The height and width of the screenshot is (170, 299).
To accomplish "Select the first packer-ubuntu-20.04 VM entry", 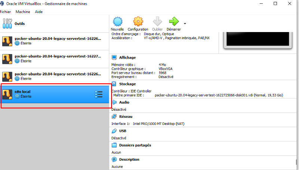I will click(x=52, y=41).
